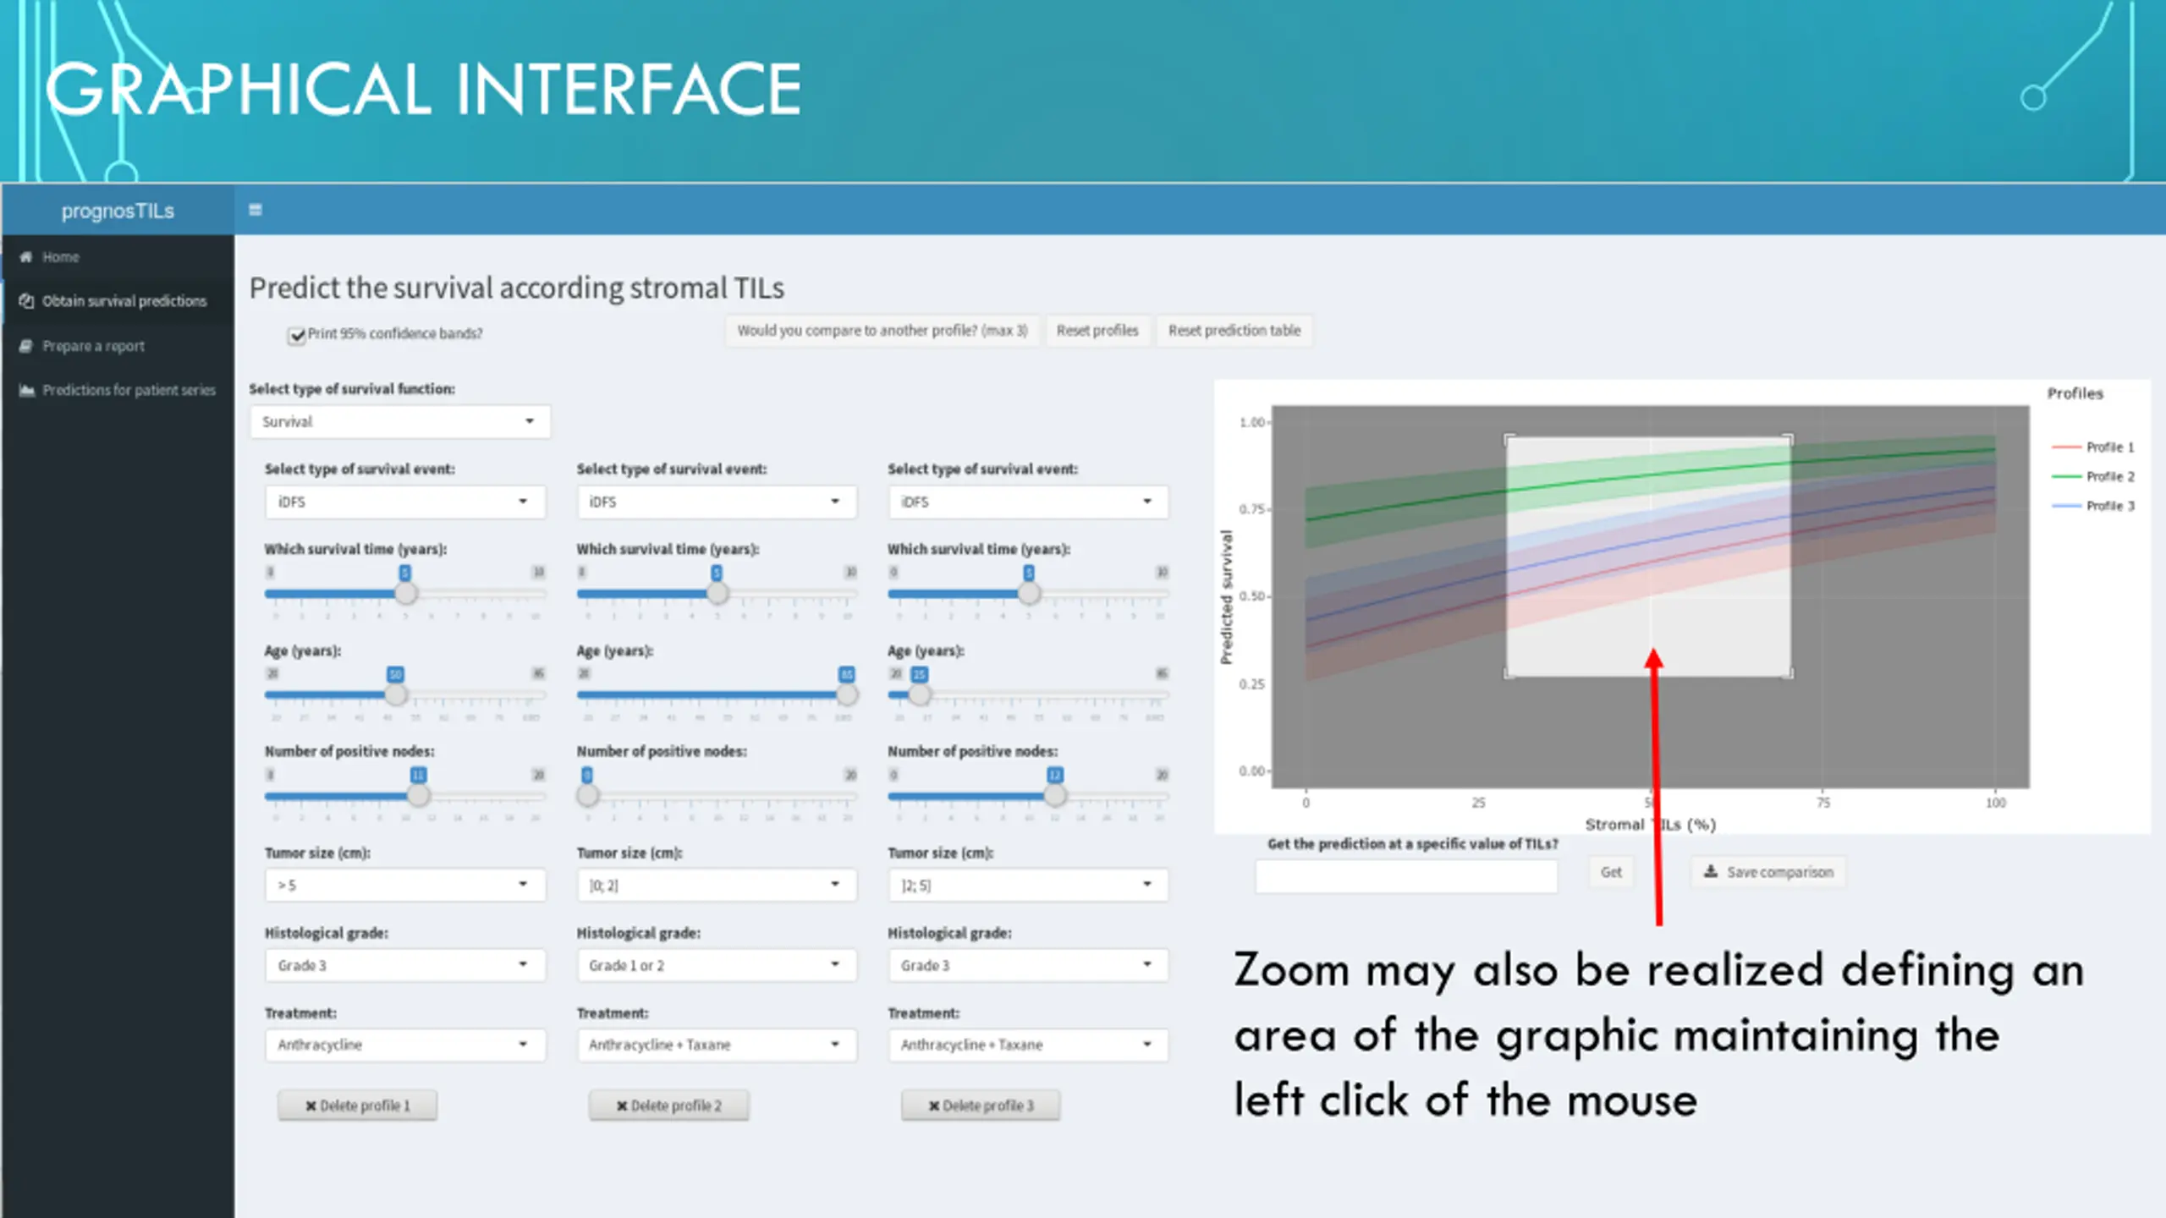
Task: Click the Get prediction button
Action: [x=1611, y=872]
